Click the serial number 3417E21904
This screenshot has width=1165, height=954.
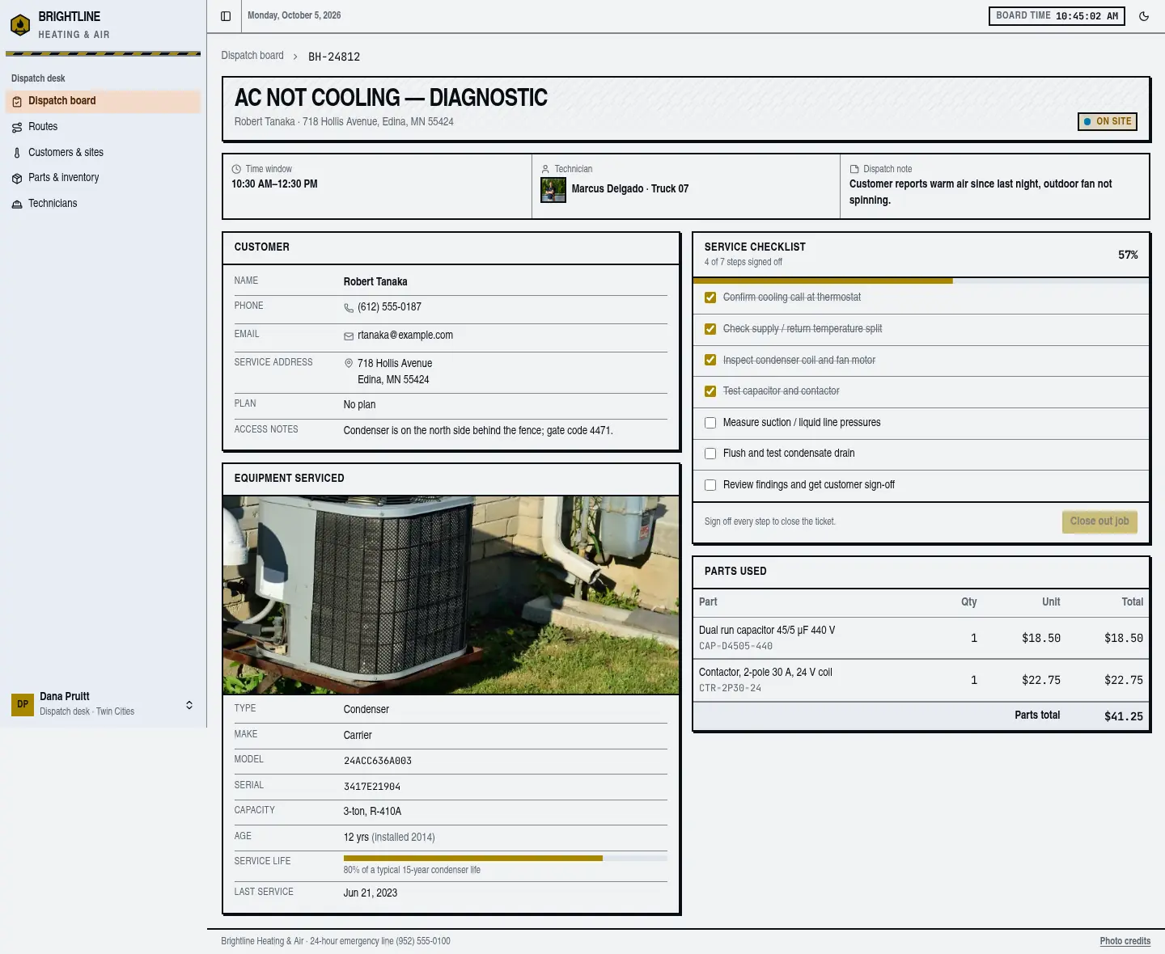(x=372, y=787)
